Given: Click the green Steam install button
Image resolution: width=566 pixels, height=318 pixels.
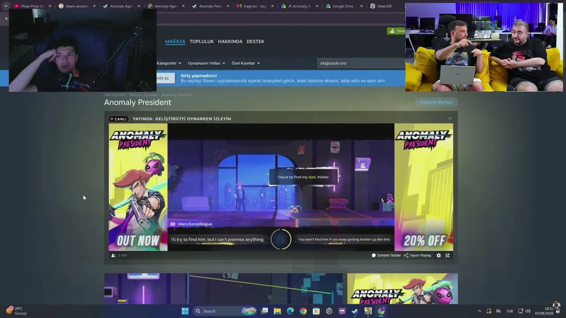Looking at the screenshot, I should [397, 31].
